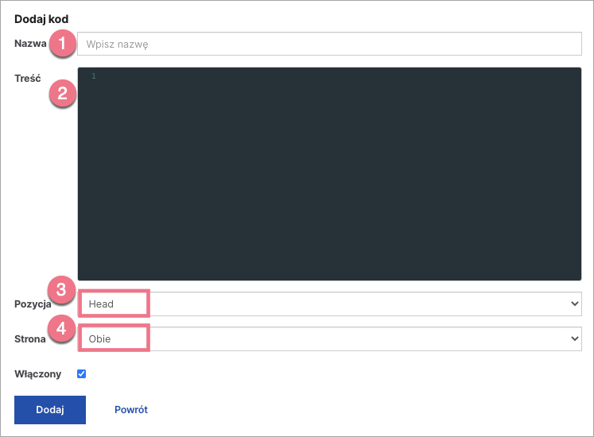Click the numbered badge 3 marker

click(63, 290)
